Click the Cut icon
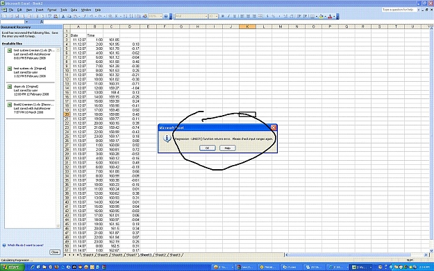The width and height of the screenshot is (434, 271). pyautogui.click(x=63, y=17)
